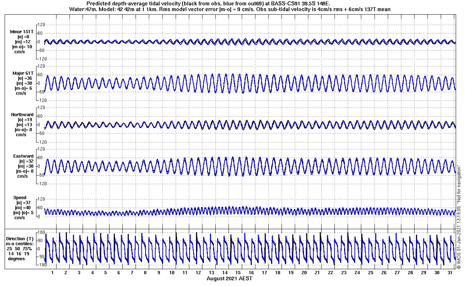Select "|m-o|= 10" in the Minor panel
465x286 pixels.
(x=22, y=47)
